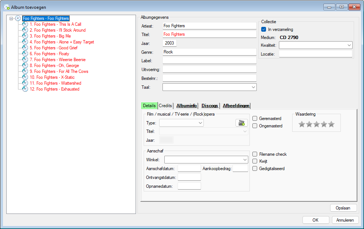Screen dimensions: 364x229
Task: Select track 1. Foo Fighters - This Is A Call
Action: pyautogui.click(x=56, y=24)
